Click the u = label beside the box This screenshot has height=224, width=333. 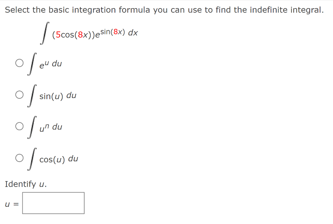point(11,204)
